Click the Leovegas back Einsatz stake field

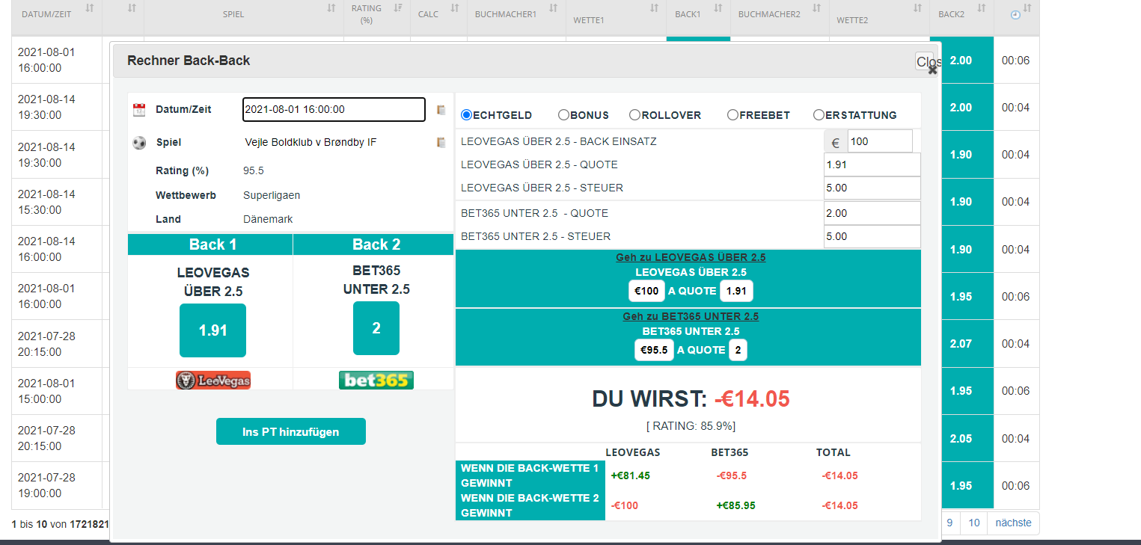click(880, 141)
